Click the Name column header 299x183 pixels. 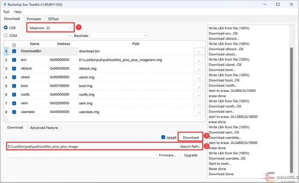[34, 44]
